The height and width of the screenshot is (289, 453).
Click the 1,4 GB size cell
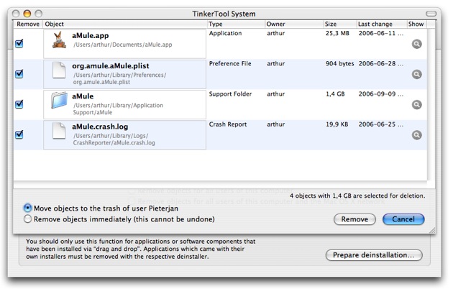click(x=335, y=94)
